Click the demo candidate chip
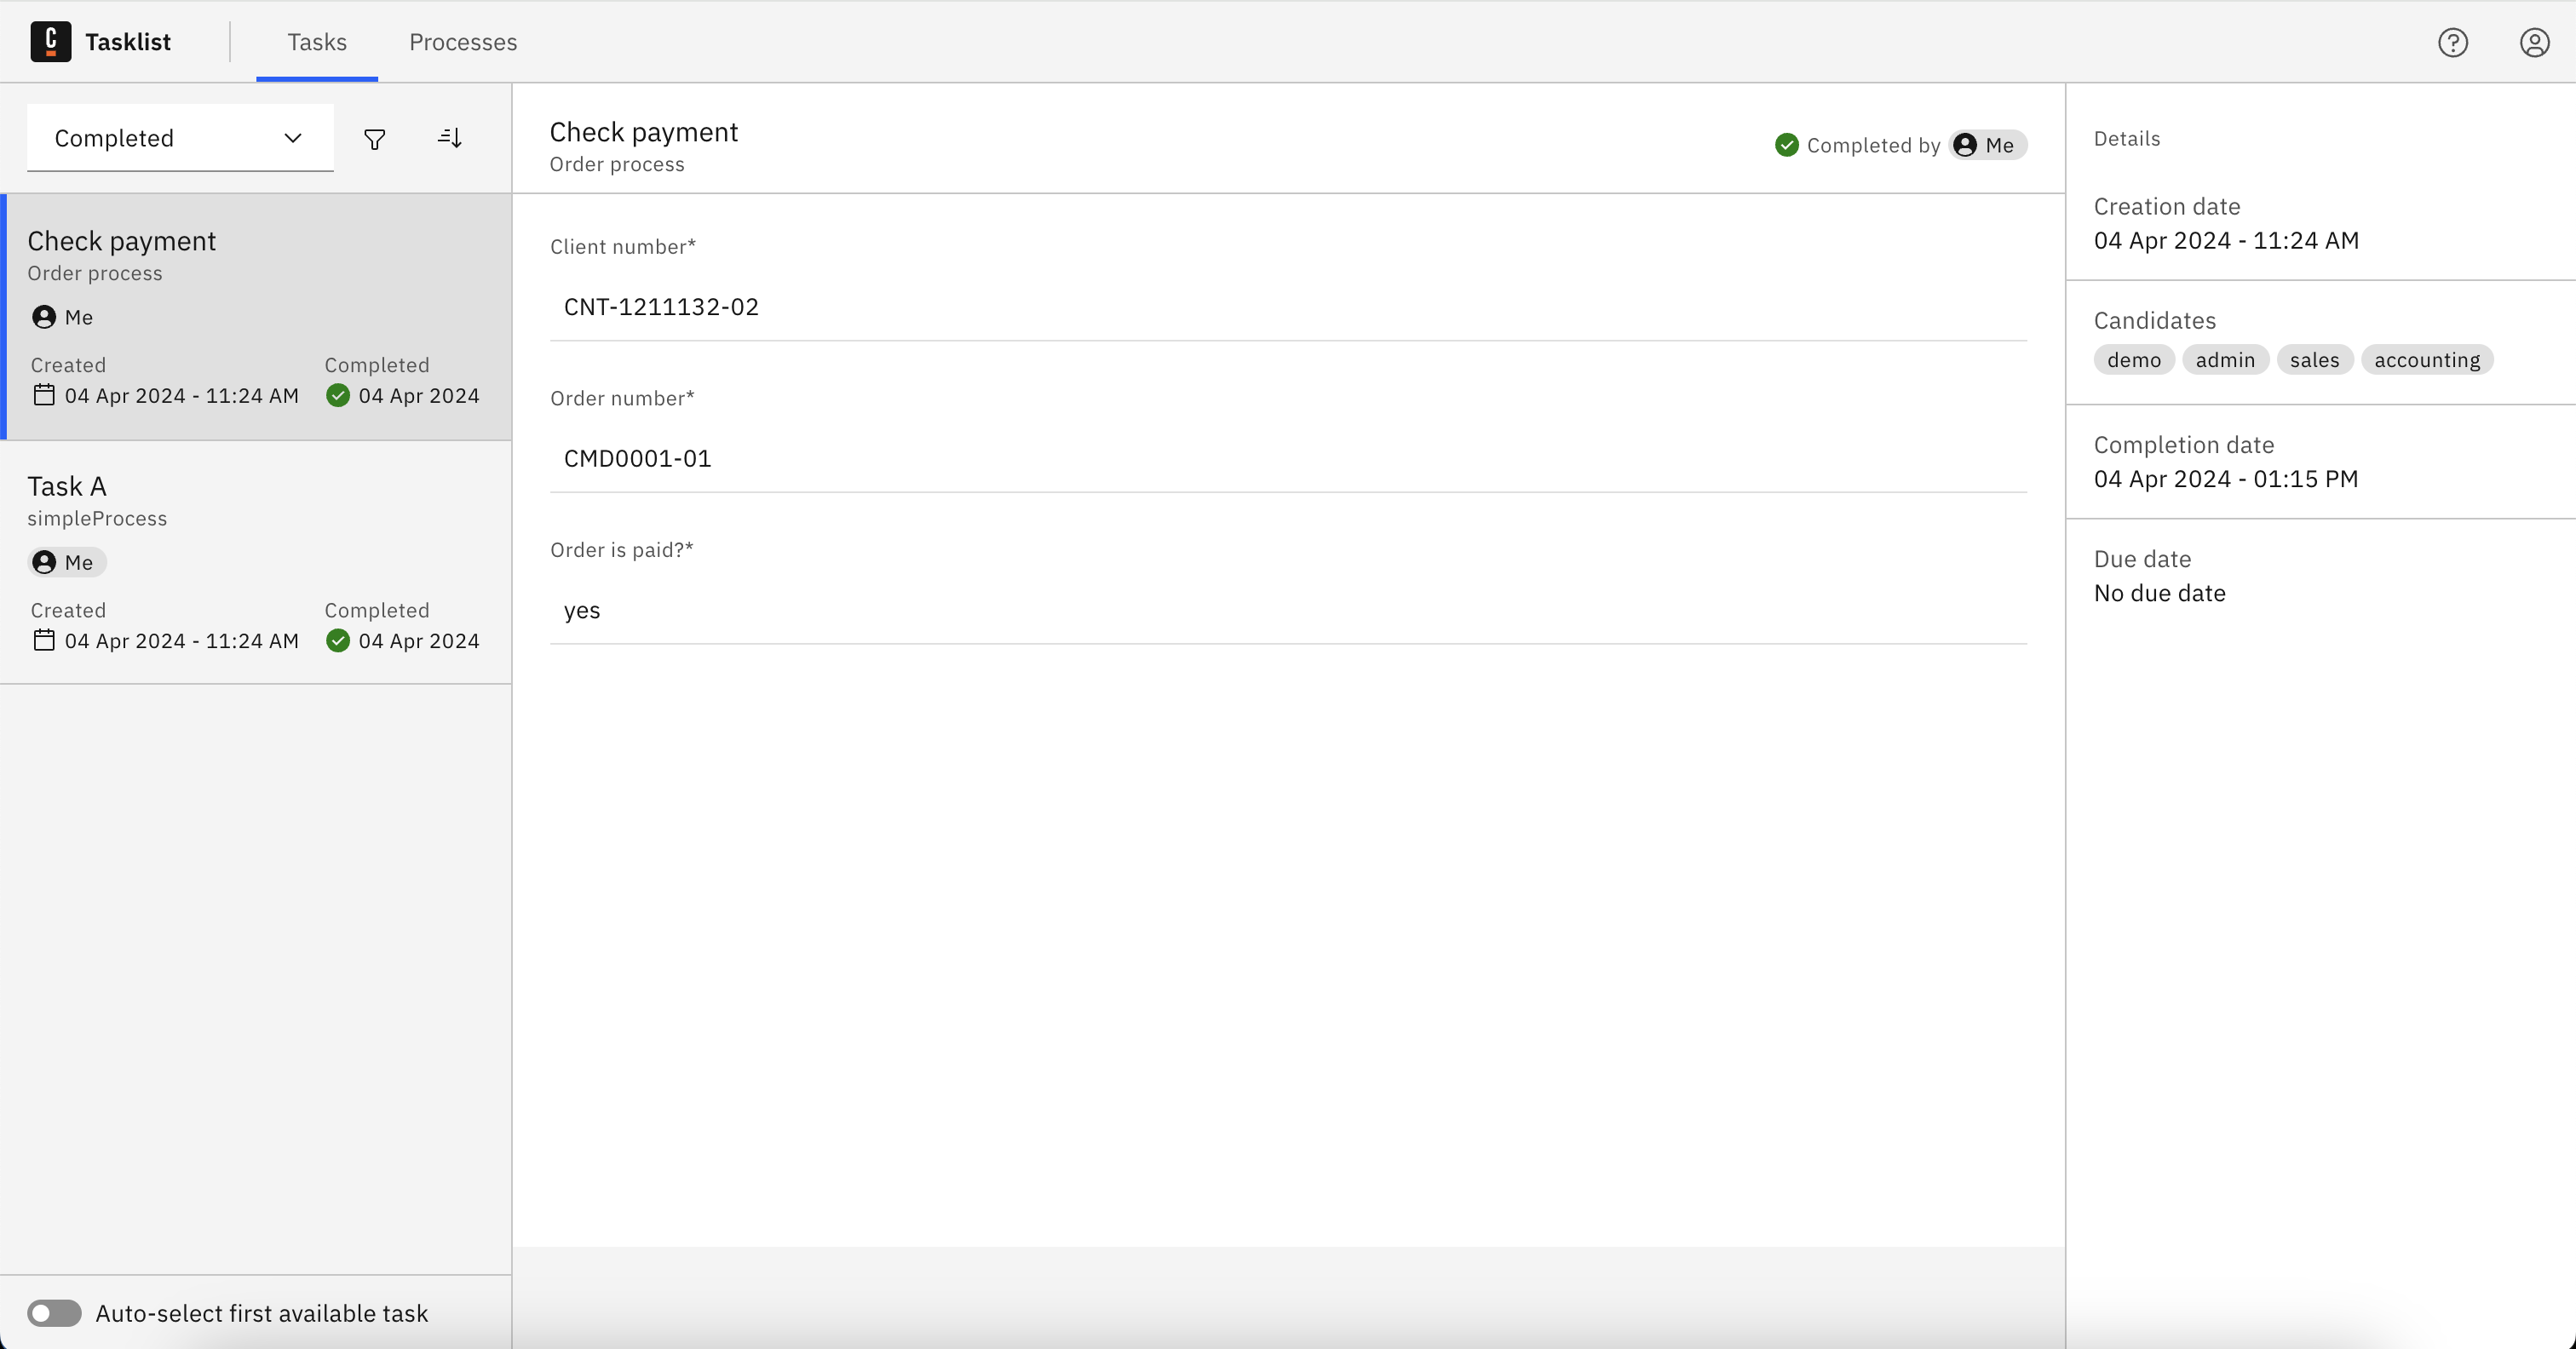 (2133, 359)
